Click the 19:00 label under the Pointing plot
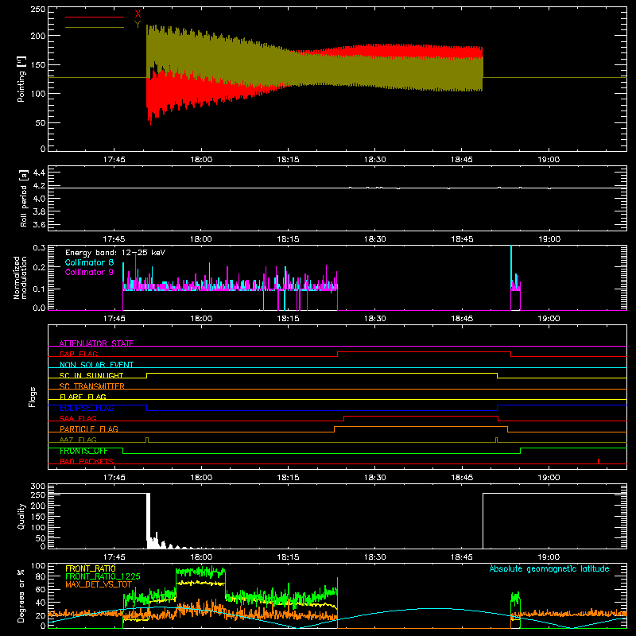Viewport: 636px width, 636px height. [549, 160]
